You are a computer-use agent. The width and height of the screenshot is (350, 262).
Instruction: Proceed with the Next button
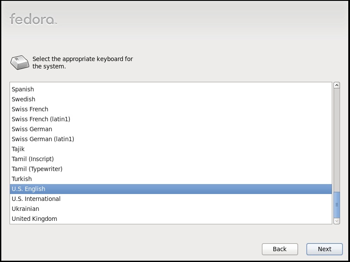pyautogui.click(x=324, y=249)
